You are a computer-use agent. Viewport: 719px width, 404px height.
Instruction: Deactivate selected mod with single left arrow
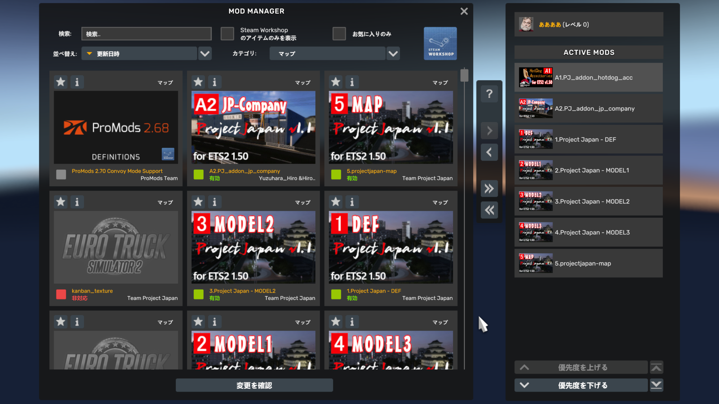click(489, 152)
